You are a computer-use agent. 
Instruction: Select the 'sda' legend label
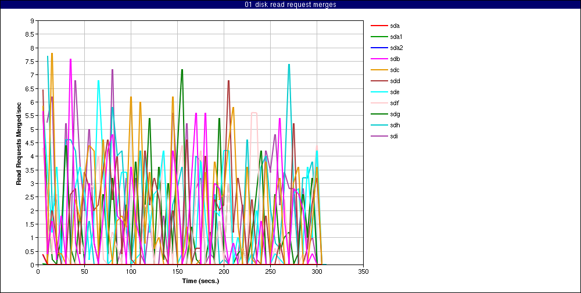(394, 26)
